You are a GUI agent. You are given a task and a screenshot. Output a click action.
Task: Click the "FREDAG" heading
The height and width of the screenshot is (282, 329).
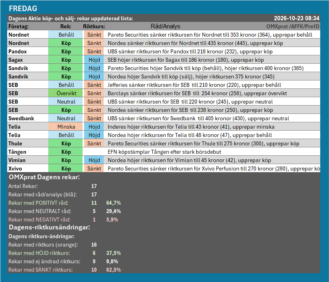point(23,9)
